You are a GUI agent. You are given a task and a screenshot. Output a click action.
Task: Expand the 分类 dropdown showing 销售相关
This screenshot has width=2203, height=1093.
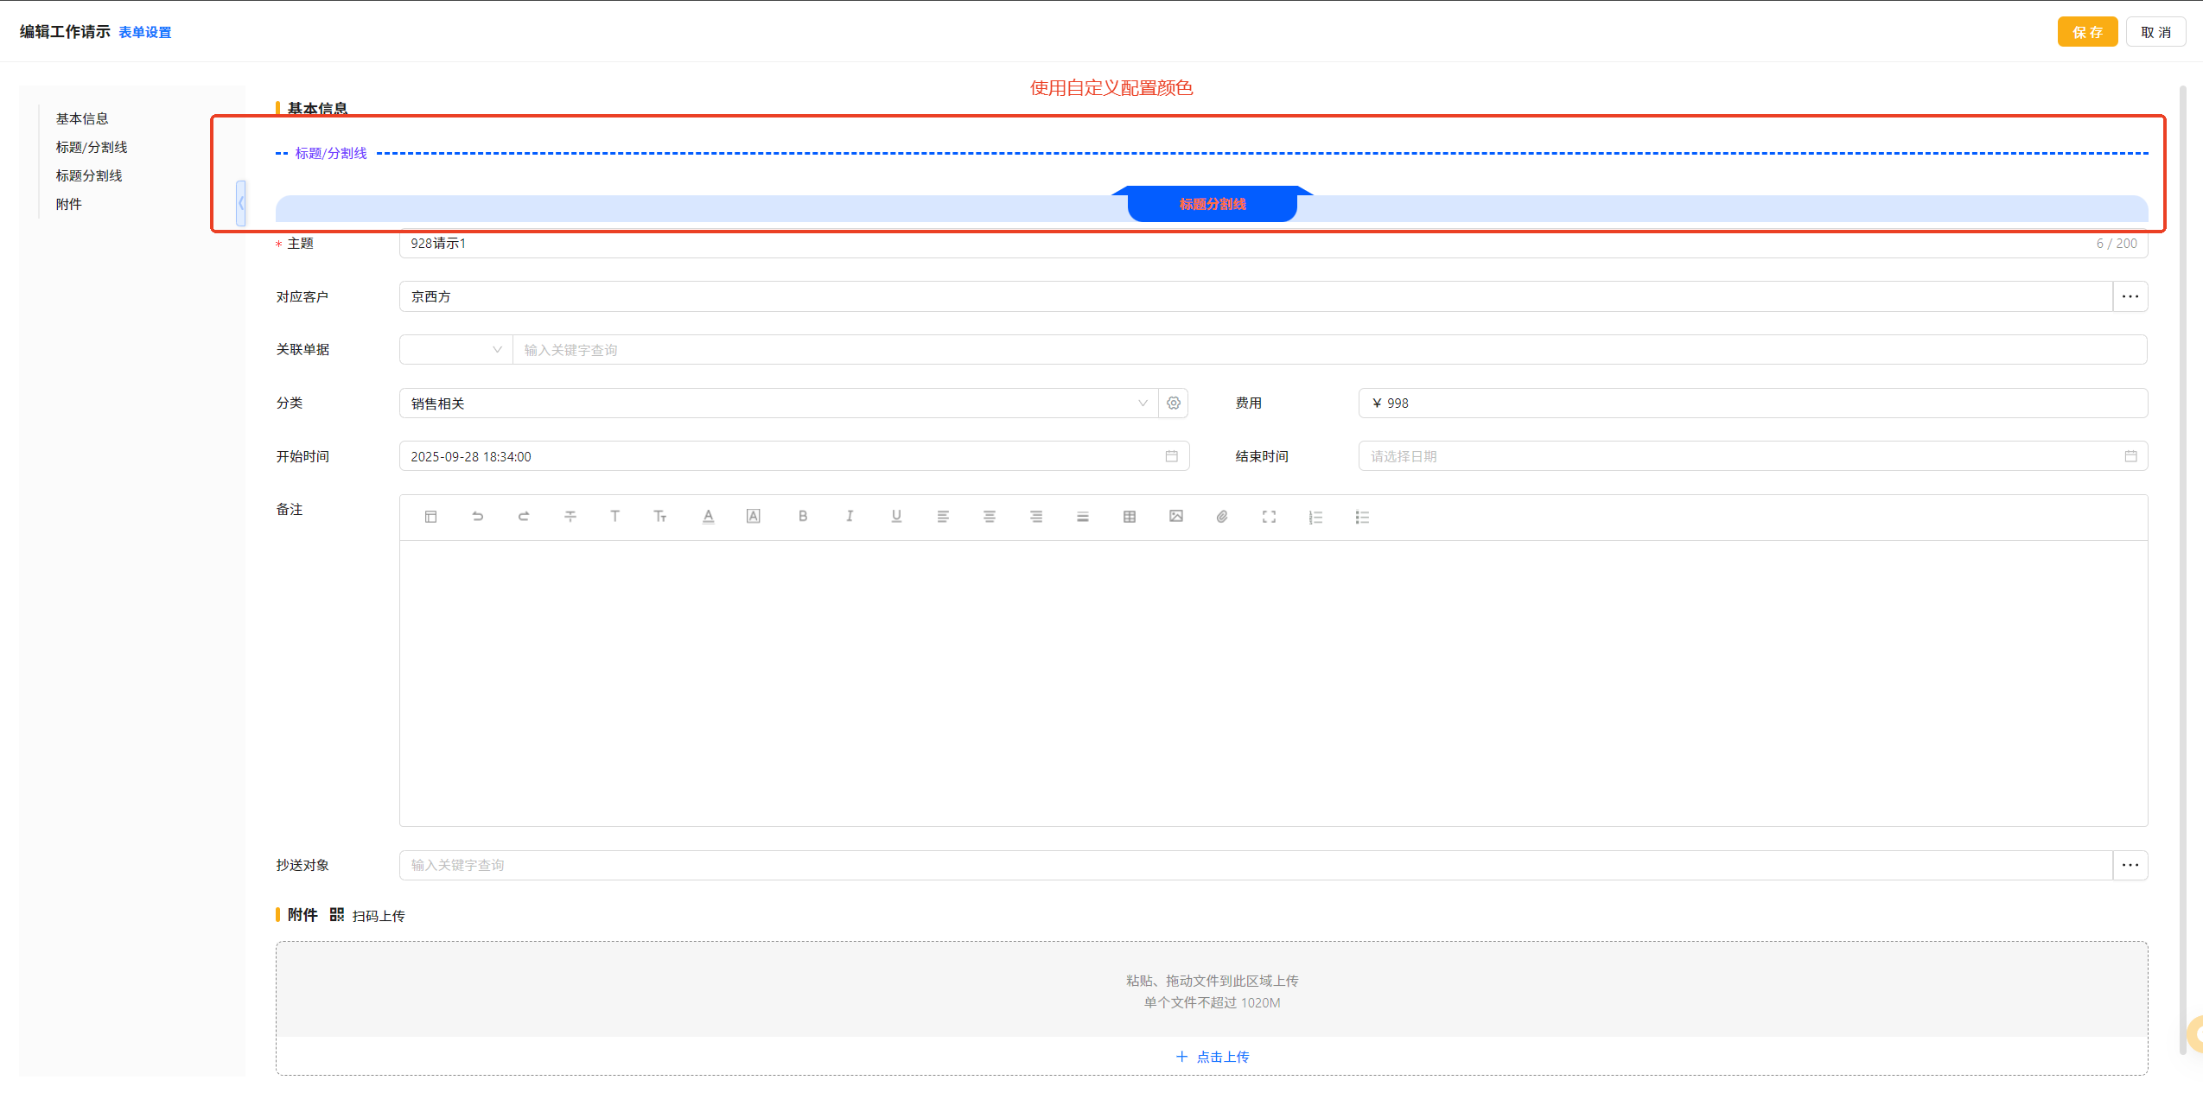(778, 404)
